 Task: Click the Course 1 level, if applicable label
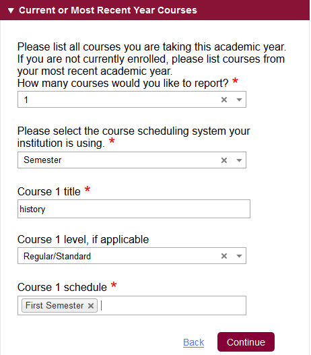click(x=83, y=240)
